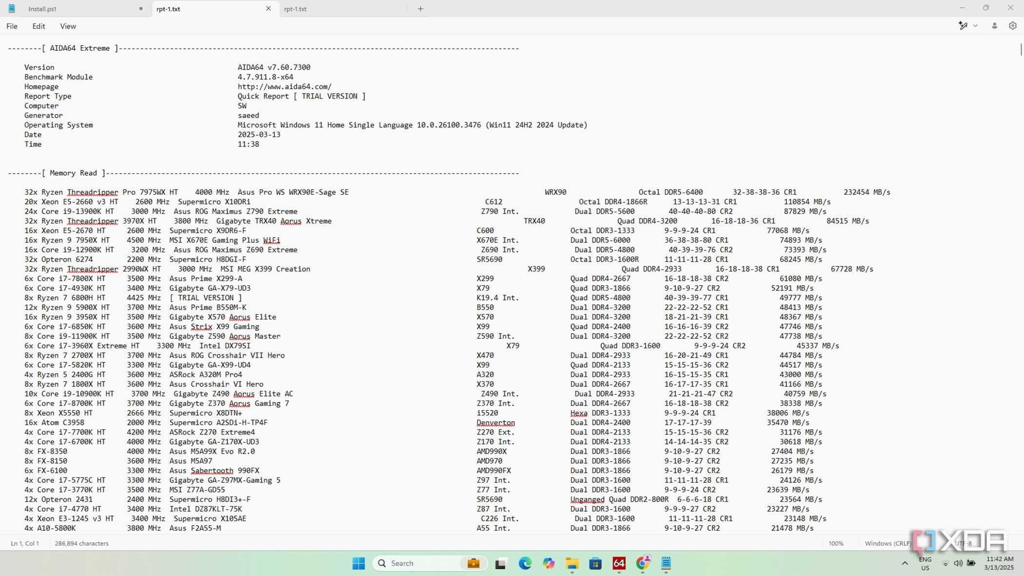
Task: Click the 232454 MB/s Threadripper Pro result
Action: pyautogui.click(x=867, y=192)
